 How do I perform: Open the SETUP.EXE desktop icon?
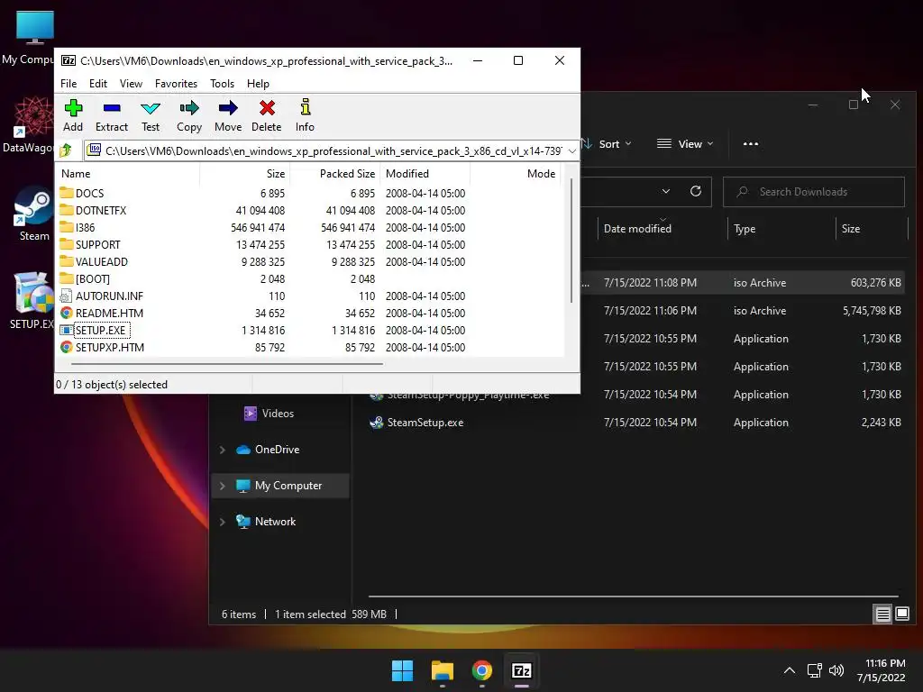tap(32, 300)
